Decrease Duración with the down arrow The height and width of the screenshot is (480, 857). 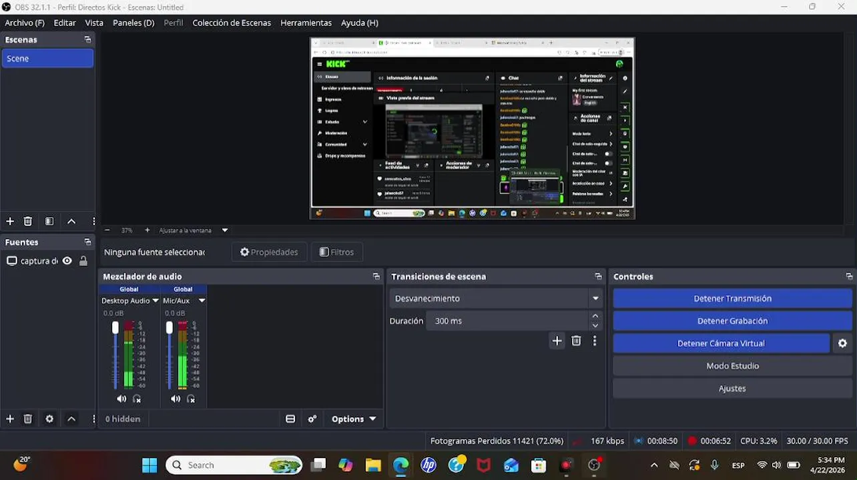coord(595,325)
